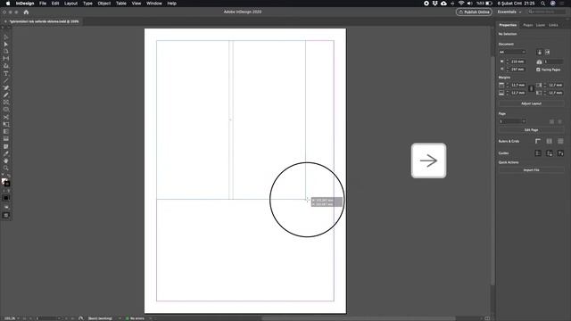Toggle the margins link chain icon
This screenshot has height=321, width=571.
click(x=532, y=89)
